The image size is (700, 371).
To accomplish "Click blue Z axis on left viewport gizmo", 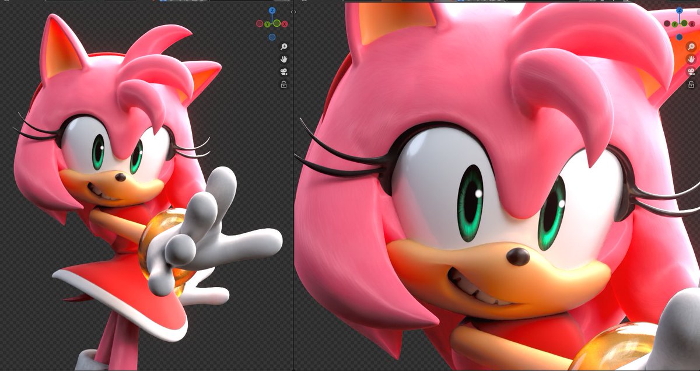I will point(272,10).
